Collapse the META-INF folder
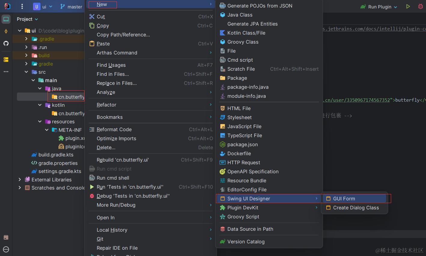This screenshot has height=256, width=426. pyautogui.click(x=47, y=130)
